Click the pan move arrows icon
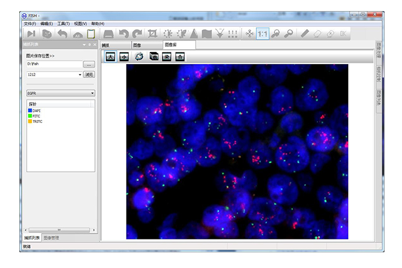 pos(249,34)
